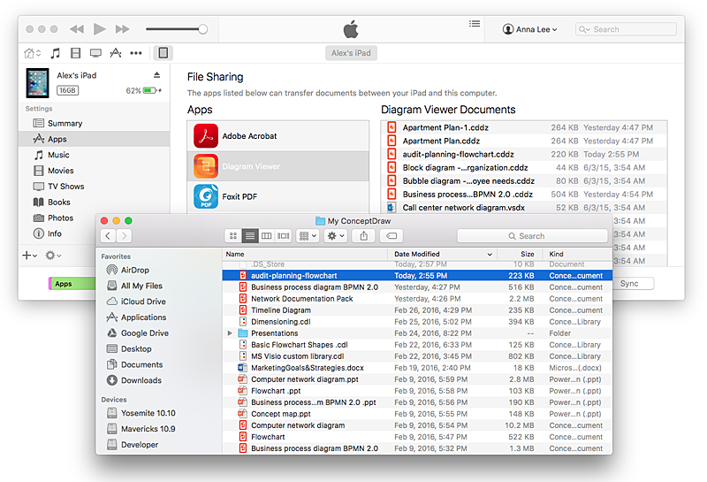The height and width of the screenshot is (482, 707).
Task: Switch Finder to Cover Flow view
Action: 283,235
